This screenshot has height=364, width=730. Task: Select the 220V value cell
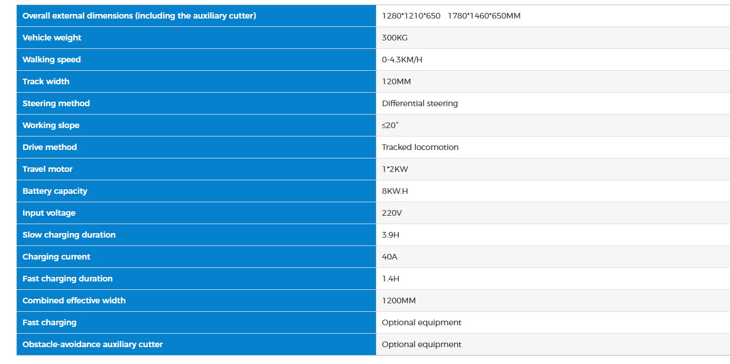553,213
